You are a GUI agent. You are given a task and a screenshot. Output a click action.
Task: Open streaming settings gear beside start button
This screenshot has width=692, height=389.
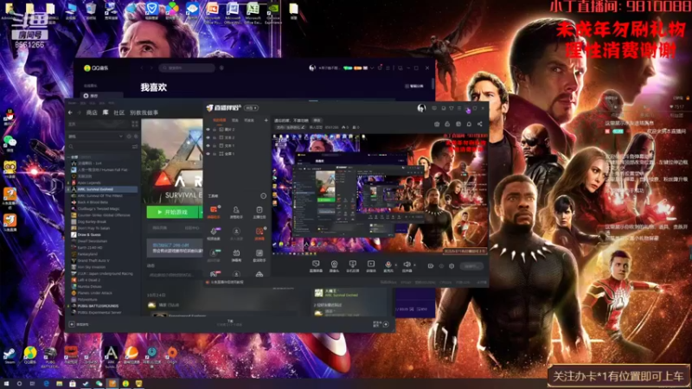click(452, 266)
